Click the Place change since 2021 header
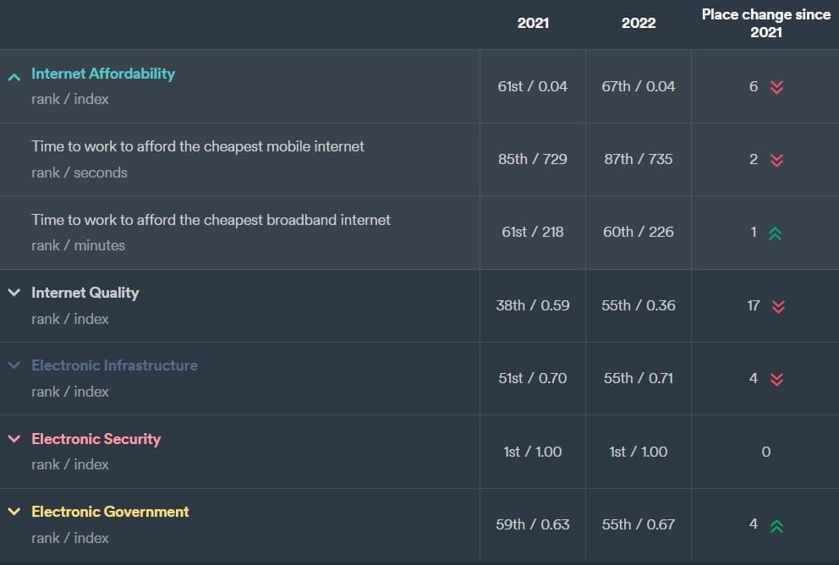This screenshot has width=839, height=565. click(765, 23)
